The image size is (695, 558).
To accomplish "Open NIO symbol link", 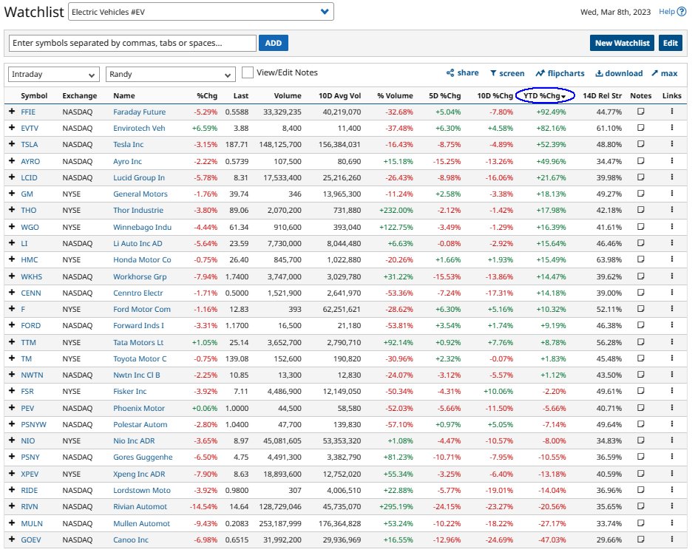I will pos(28,440).
